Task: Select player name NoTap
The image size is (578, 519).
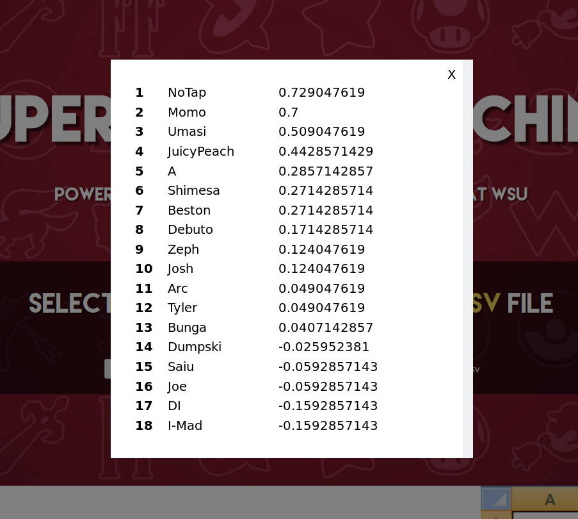Action: tap(187, 92)
